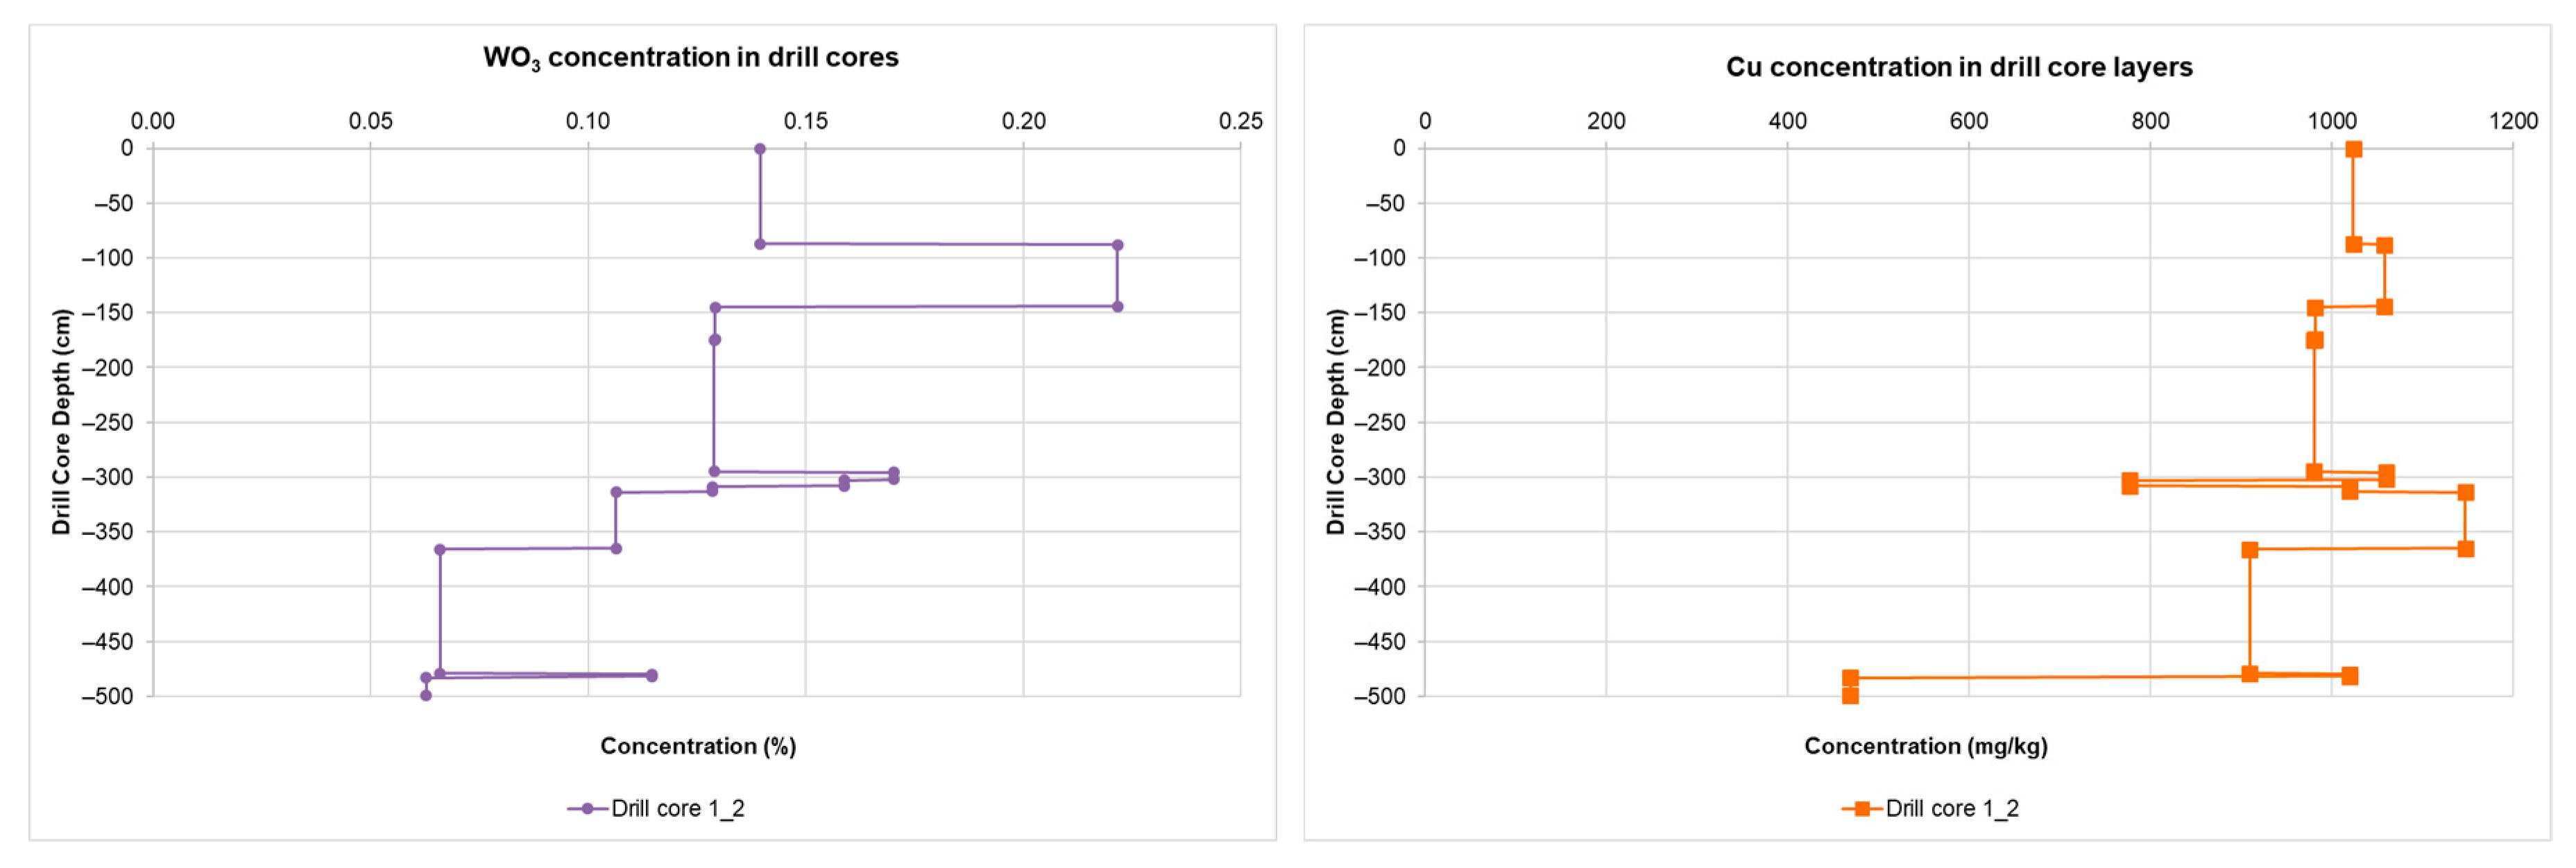The image size is (2576, 868).
Task: Click the WO3 concentration in drill cores title
Action: click(x=690, y=58)
